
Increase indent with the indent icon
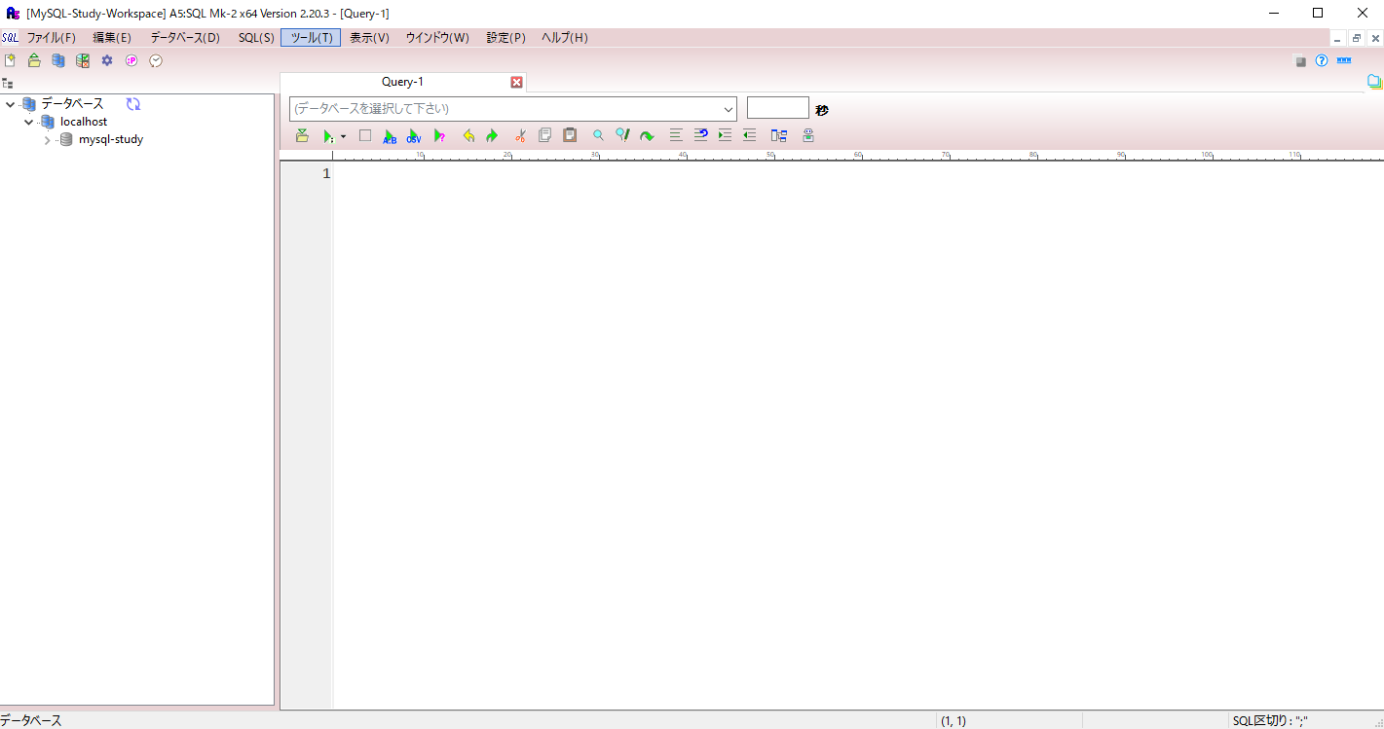[x=725, y=135]
